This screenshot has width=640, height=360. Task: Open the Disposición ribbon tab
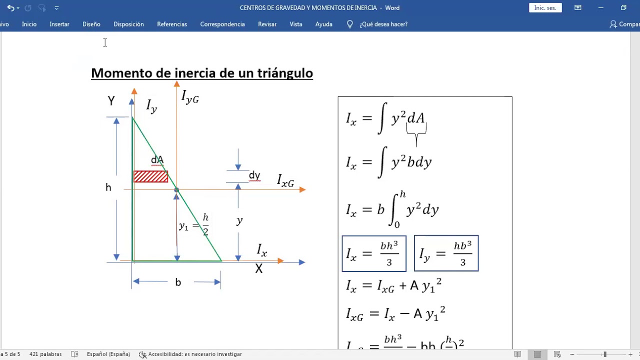tap(128, 24)
